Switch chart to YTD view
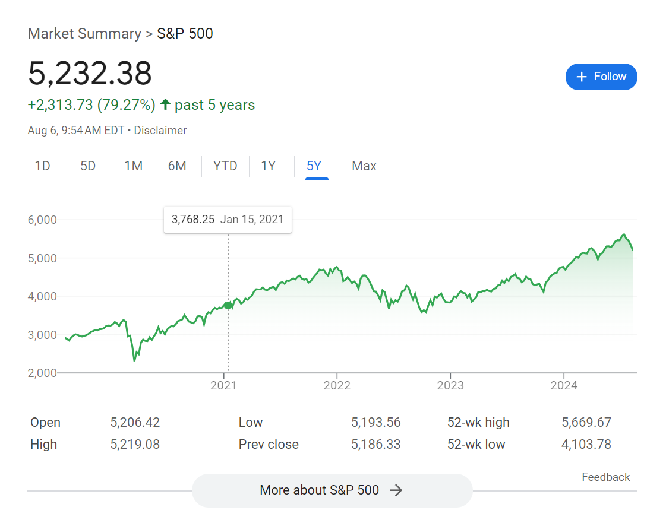The image size is (666, 523). [225, 166]
